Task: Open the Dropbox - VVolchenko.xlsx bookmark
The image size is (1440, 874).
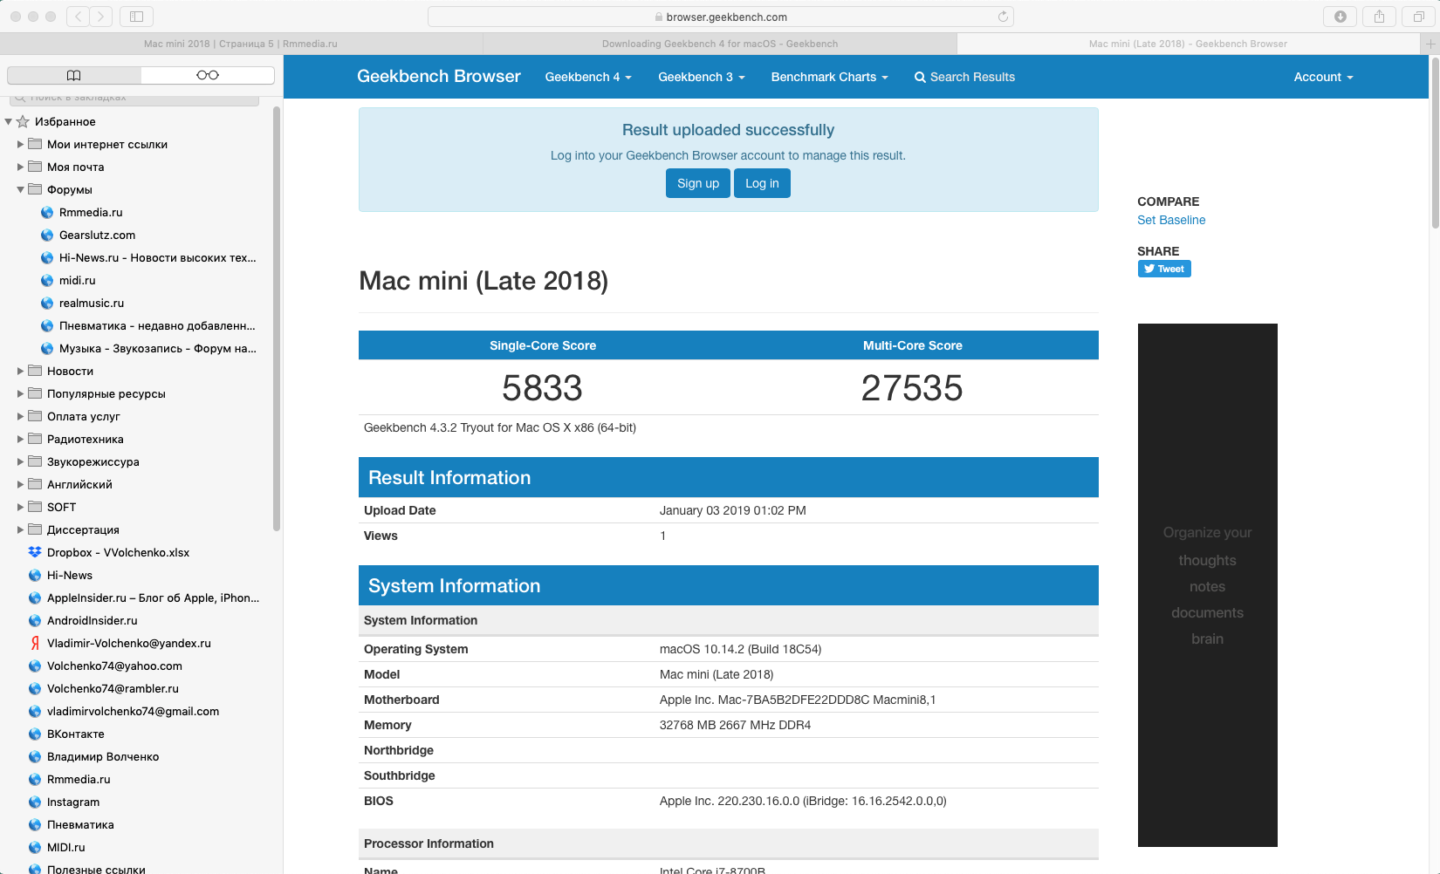Action: pyautogui.click(x=118, y=552)
